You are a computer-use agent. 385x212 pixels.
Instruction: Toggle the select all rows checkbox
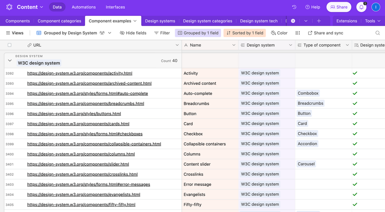[x=10, y=45]
